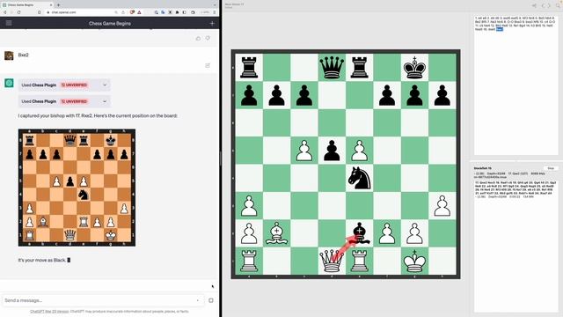This screenshot has width=563, height=317.
Task: Click the move list notation panel
Action: [516, 85]
